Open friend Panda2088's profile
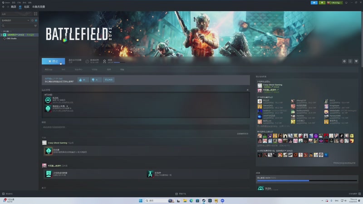The height and width of the screenshot is (204, 363). [x=335, y=117]
